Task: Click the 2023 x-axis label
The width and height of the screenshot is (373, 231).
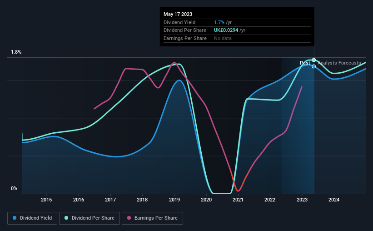Action: pyautogui.click(x=302, y=200)
